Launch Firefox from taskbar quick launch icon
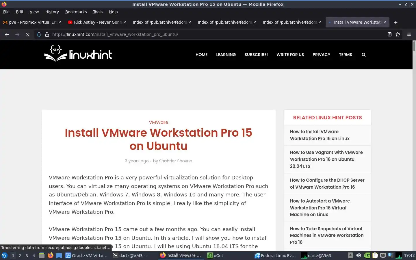The height and width of the screenshot is (260, 416). pos(50,255)
